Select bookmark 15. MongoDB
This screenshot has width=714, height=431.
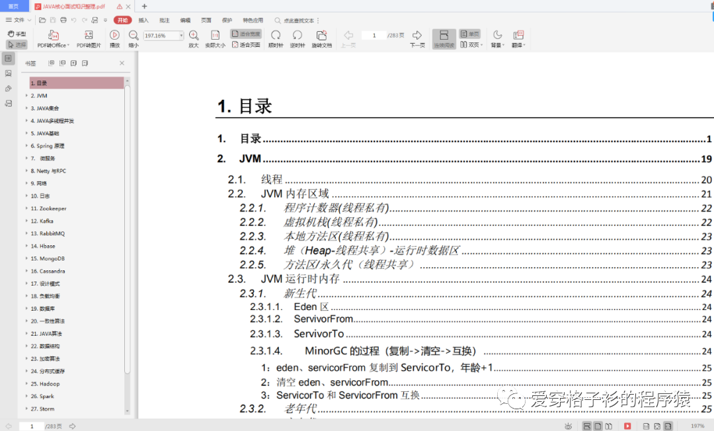click(x=48, y=258)
